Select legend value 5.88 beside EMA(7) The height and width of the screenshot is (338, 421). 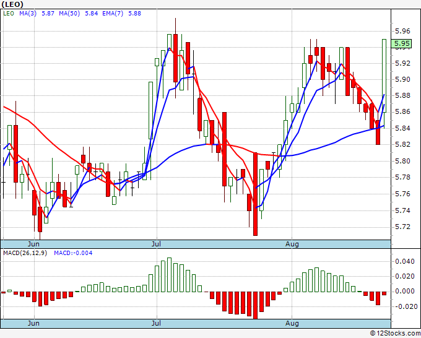[134, 14]
